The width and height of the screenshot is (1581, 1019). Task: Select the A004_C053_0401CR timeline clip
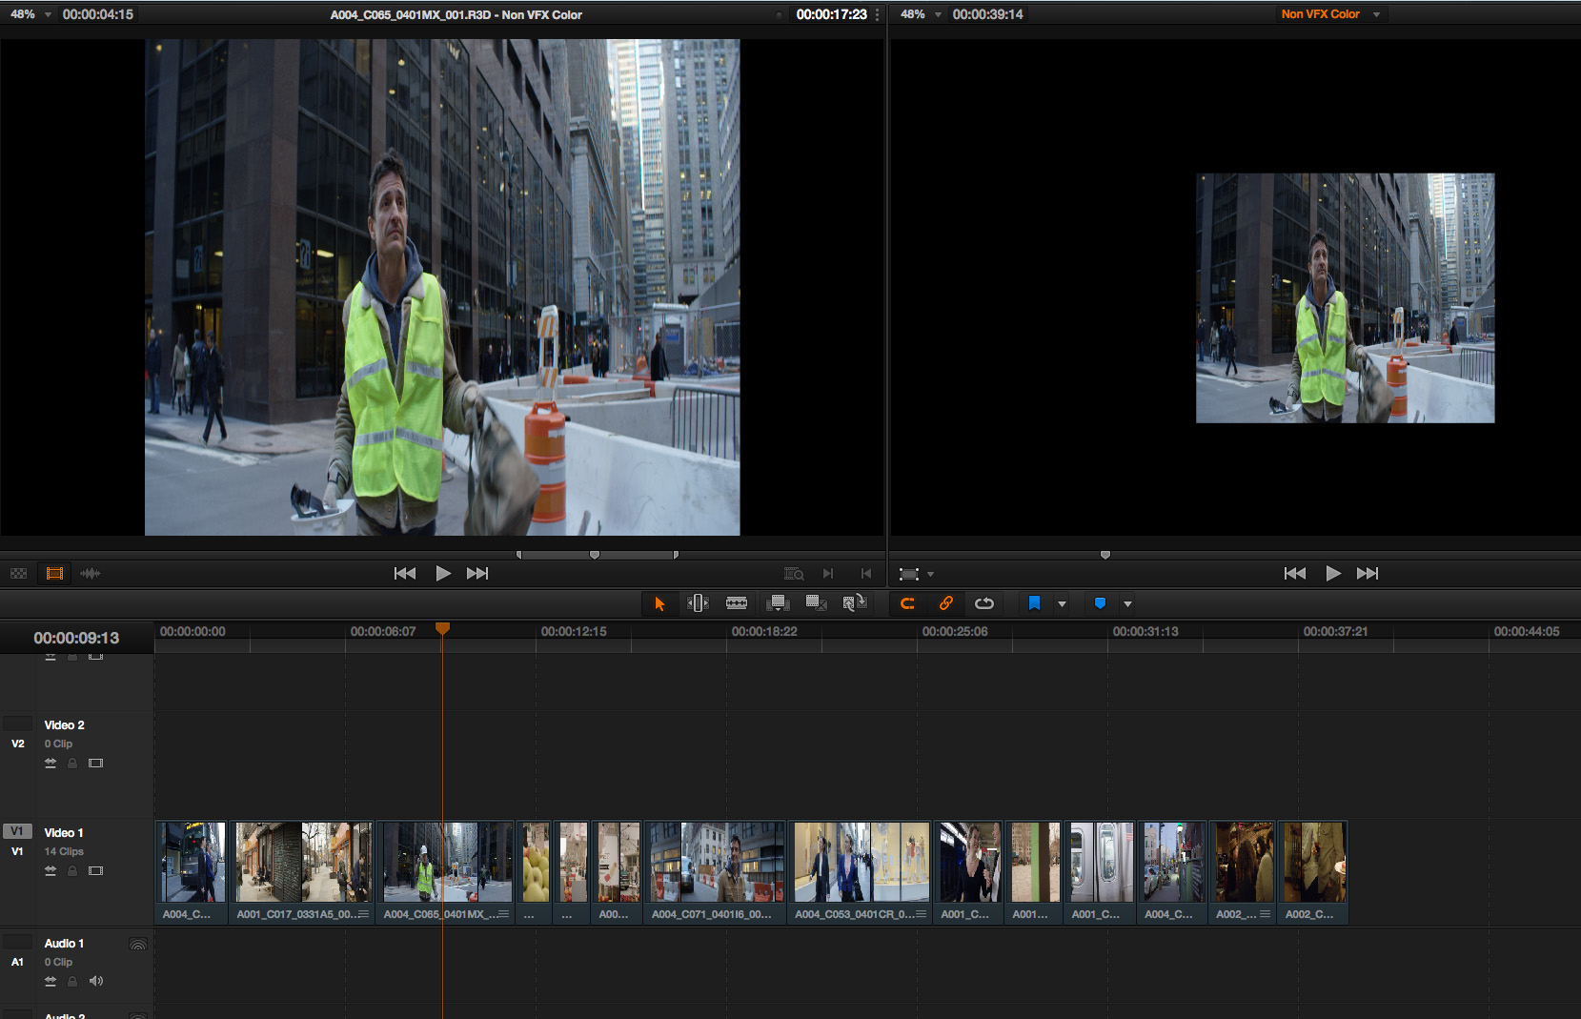(x=861, y=872)
